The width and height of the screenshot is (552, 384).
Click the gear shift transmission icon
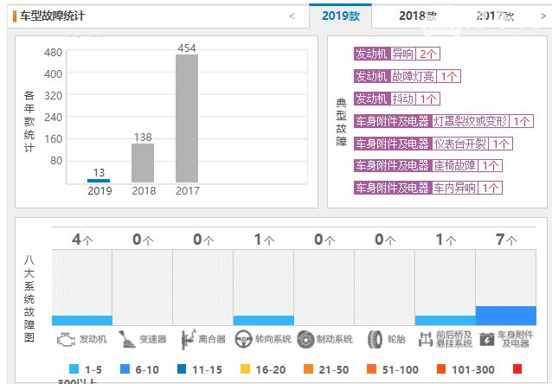126,339
